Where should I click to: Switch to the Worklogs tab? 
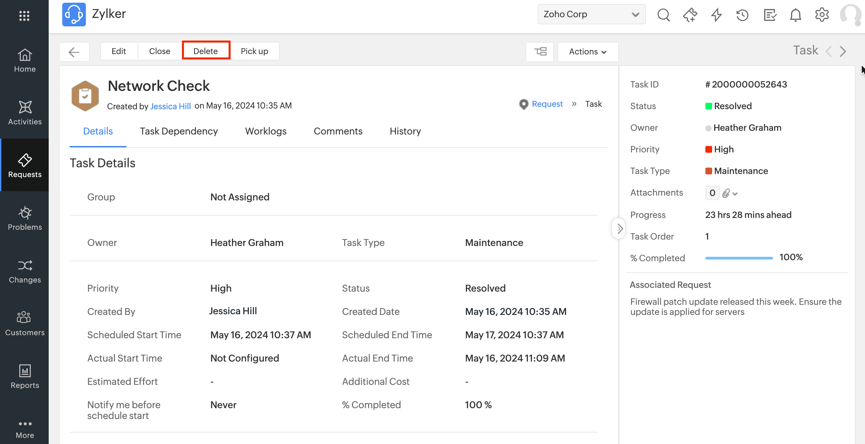(x=266, y=131)
